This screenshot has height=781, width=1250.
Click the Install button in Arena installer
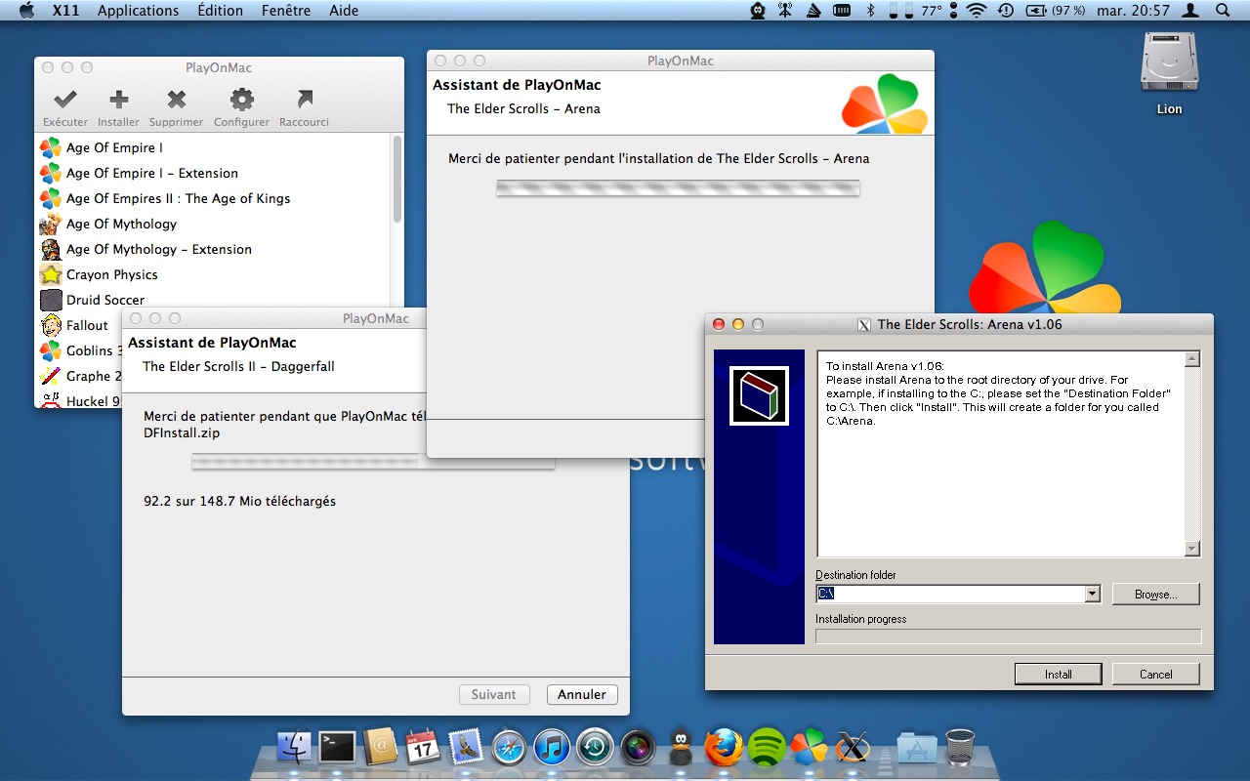pos(1058,674)
